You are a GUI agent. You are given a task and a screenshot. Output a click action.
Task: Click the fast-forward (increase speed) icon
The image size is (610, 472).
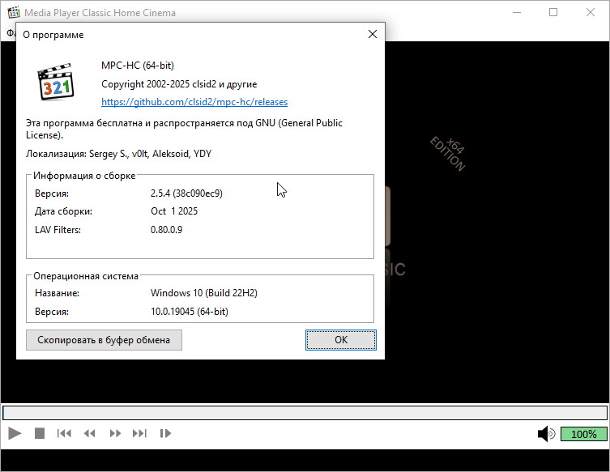tap(115, 434)
